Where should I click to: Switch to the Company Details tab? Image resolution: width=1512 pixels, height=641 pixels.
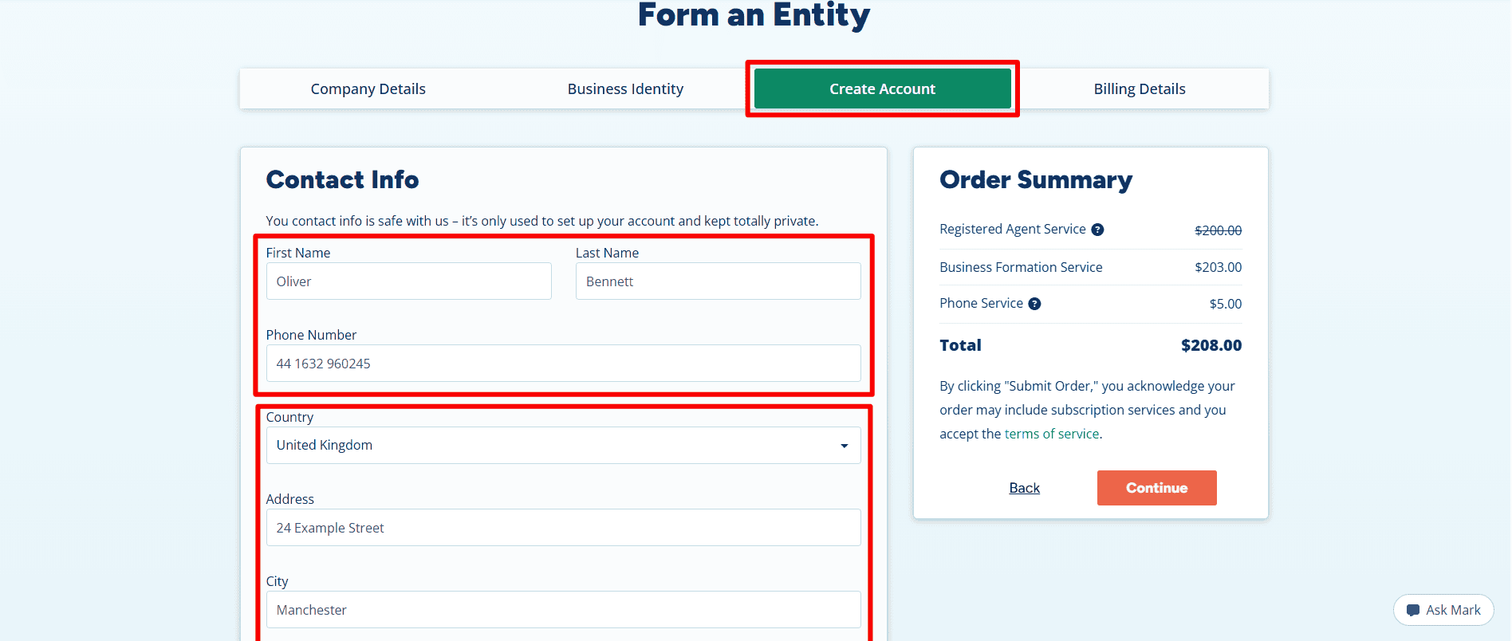click(368, 88)
